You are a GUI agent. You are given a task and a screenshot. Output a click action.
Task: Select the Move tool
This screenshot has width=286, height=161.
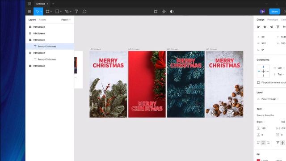point(38,12)
